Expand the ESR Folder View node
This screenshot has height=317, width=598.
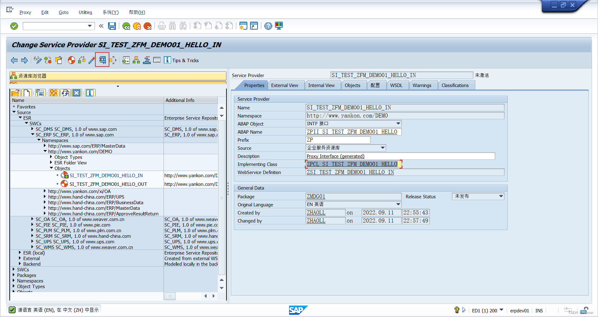pyautogui.click(x=51, y=163)
